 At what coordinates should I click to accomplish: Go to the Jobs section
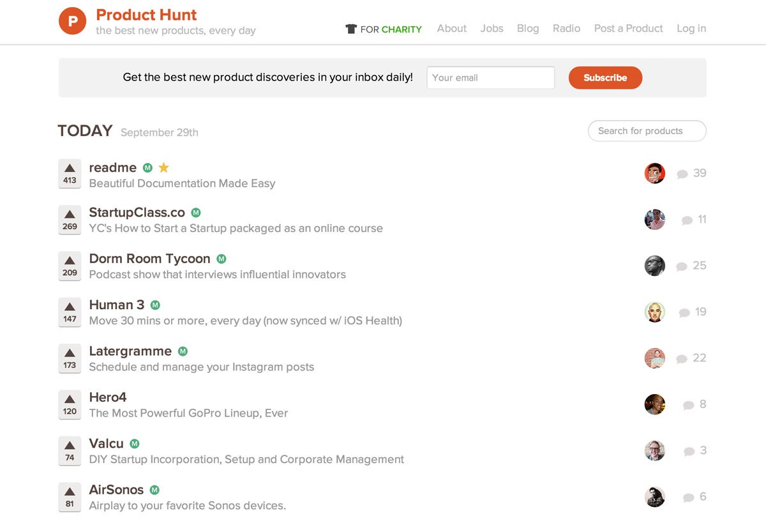(492, 28)
